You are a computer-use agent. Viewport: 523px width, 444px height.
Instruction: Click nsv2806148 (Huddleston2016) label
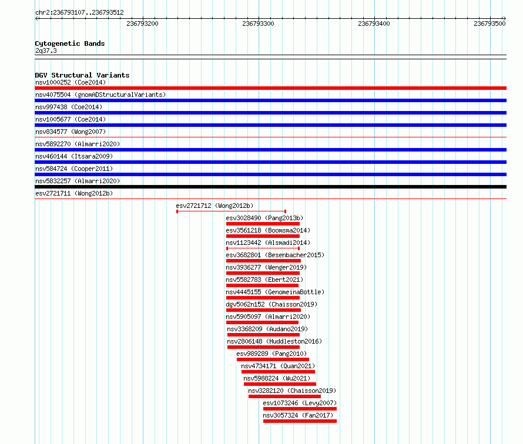tap(274, 341)
